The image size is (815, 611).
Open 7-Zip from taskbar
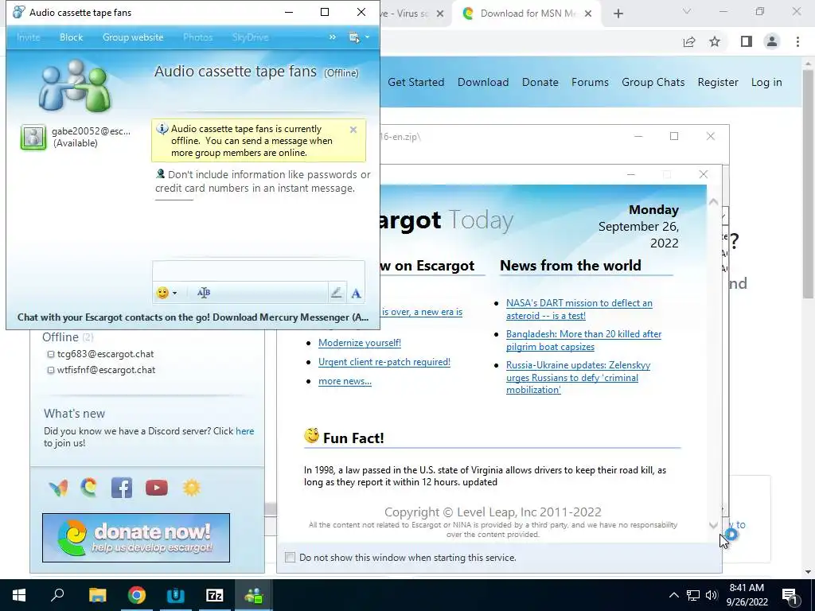(215, 595)
